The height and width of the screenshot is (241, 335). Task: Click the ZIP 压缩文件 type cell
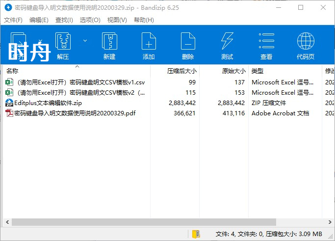[x=269, y=103]
